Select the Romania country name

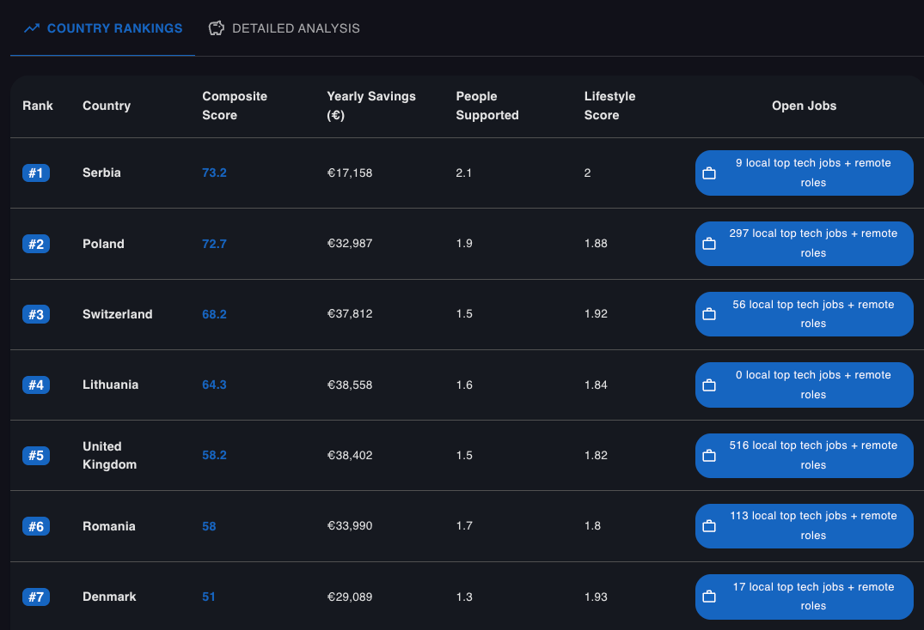tap(109, 526)
